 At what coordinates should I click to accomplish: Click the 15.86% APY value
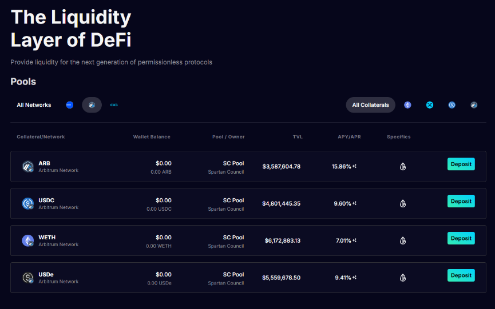tap(341, 166)
